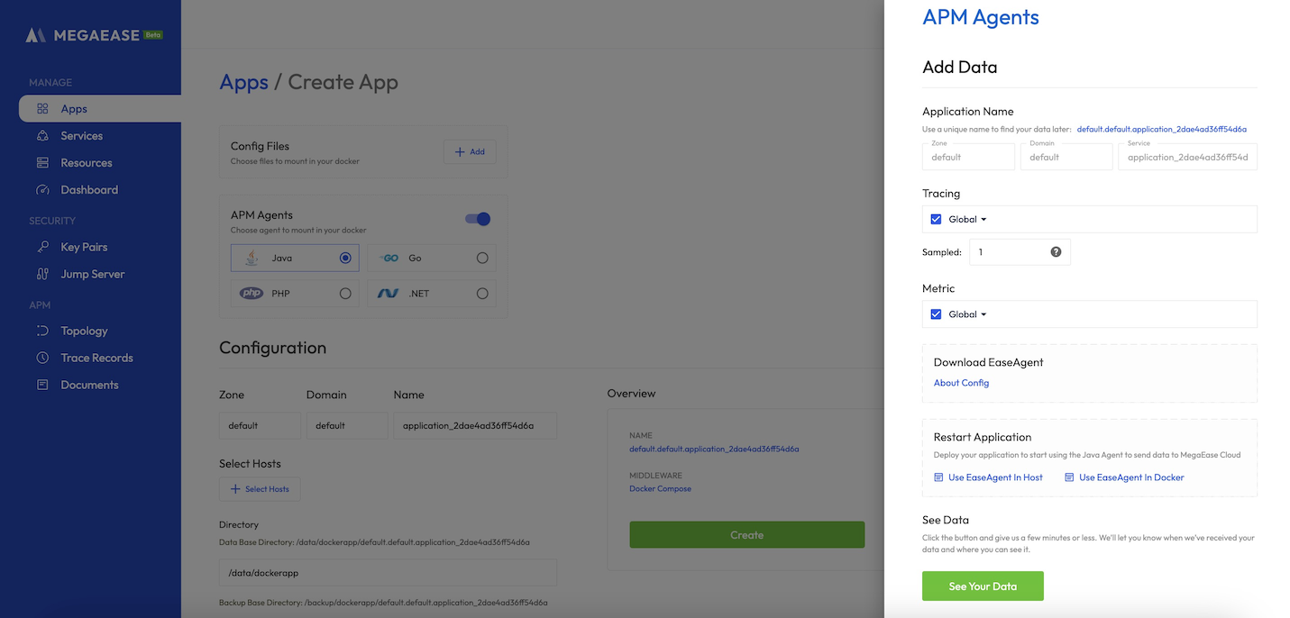Select the Go agent radio button
This screenshot has height=618, width=1290.
pyautogui.click(x=482, y=258)
